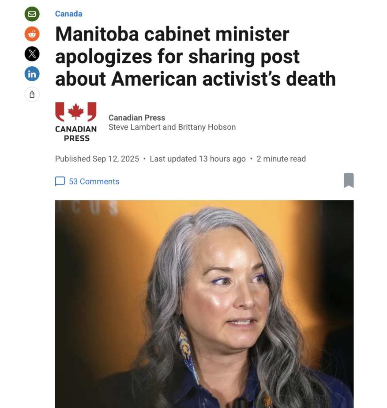Image resolution: width=387 pixels, height=408 pixels.
Task: Open the 53 Comments link
Action: point(94,181)
